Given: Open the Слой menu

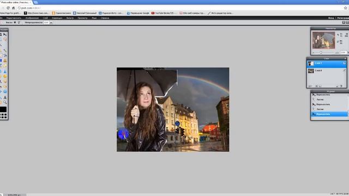Looking at the screenshot, I should 45,18.
